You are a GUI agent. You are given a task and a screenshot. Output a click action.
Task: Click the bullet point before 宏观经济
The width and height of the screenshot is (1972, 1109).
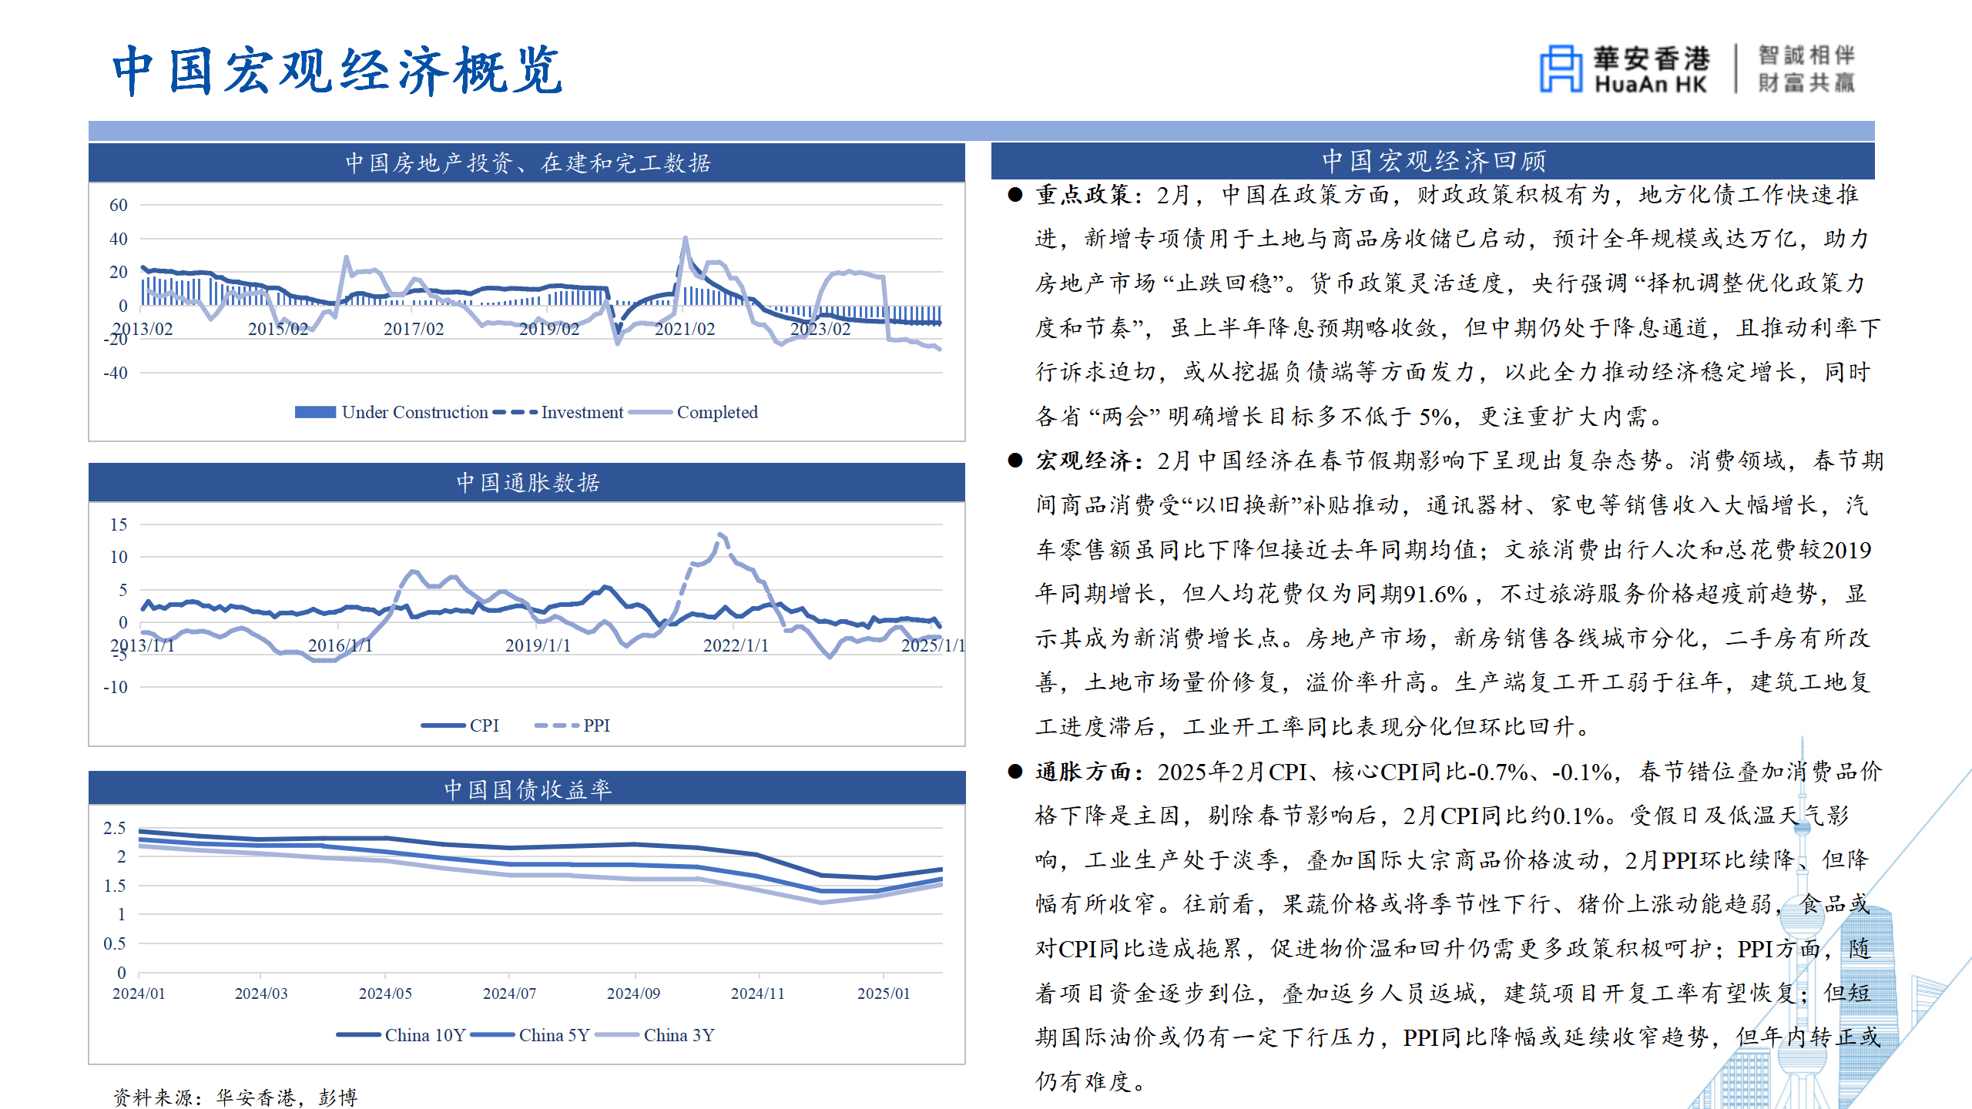pos(1015,461)
